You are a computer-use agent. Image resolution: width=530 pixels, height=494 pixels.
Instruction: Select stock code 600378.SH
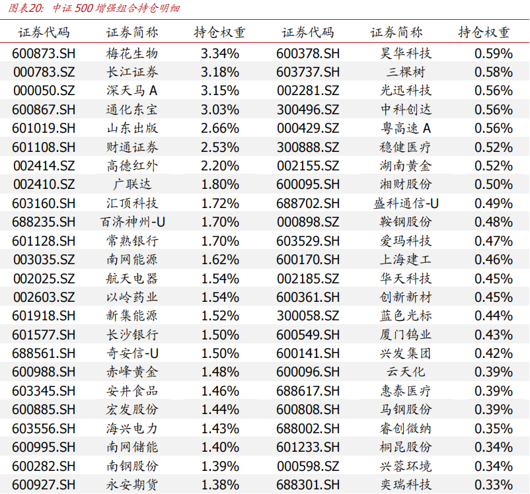click(309, 53)
